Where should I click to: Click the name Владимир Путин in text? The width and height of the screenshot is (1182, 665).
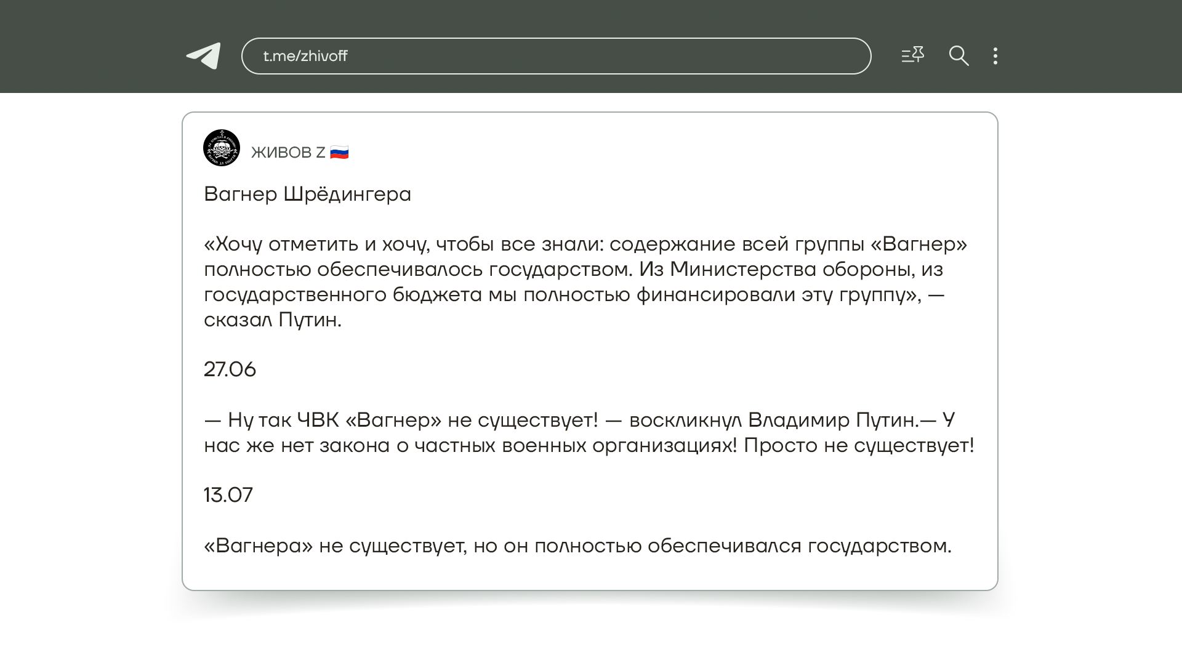833,421
